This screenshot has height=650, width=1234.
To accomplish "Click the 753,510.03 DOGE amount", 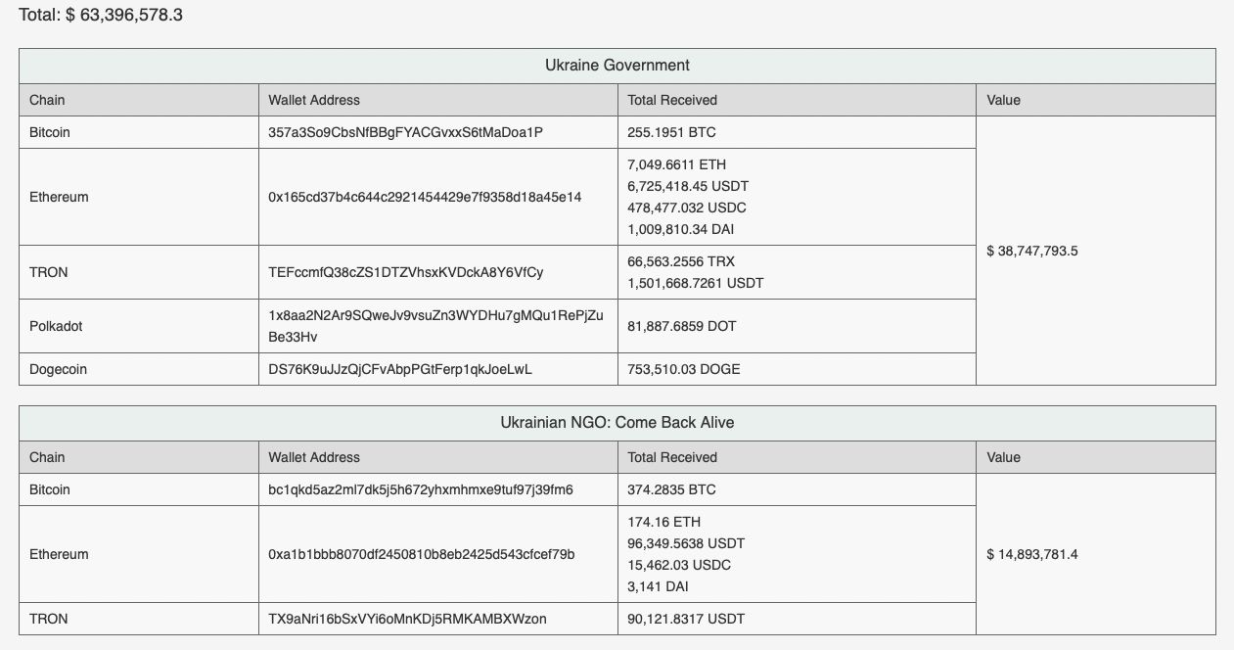I will pyautogui.click(x=684, y=369).
